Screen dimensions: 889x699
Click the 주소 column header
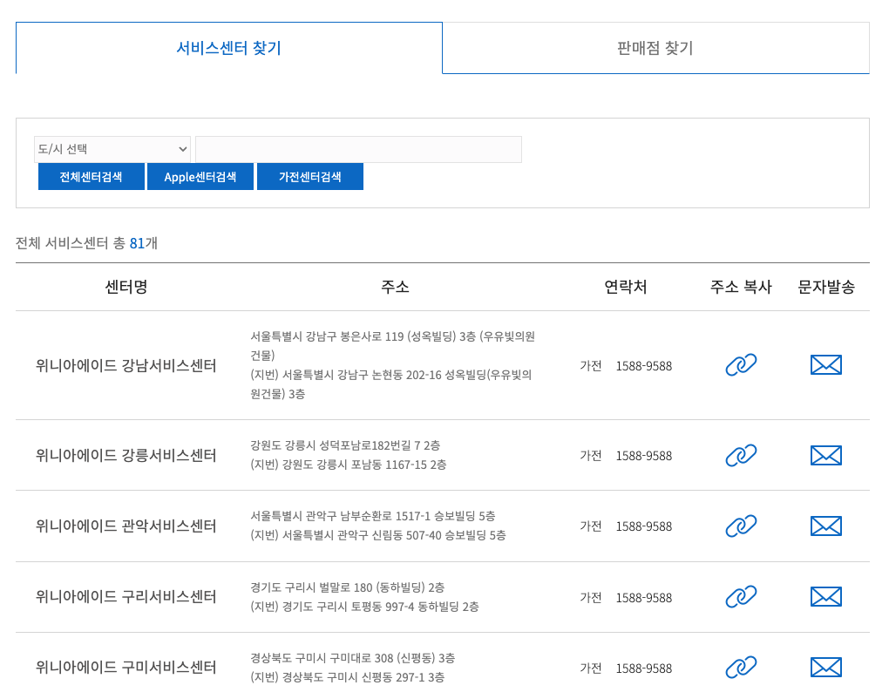(395, 287)
